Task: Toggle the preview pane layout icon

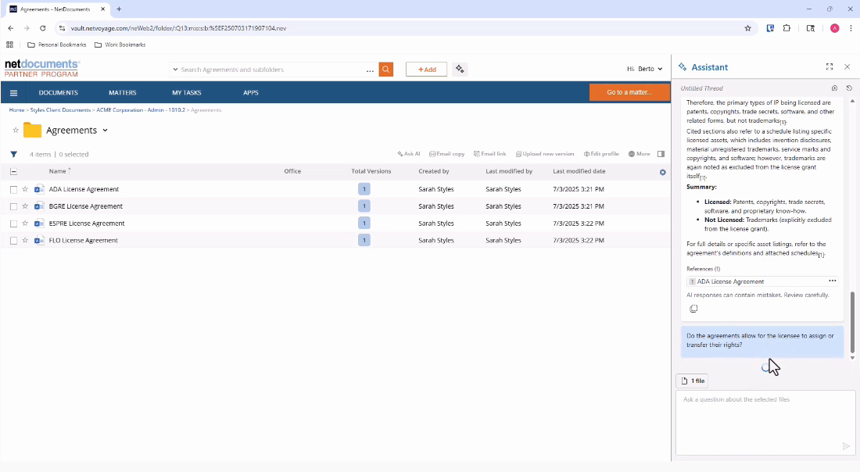Action: click(x=661, y=154)
